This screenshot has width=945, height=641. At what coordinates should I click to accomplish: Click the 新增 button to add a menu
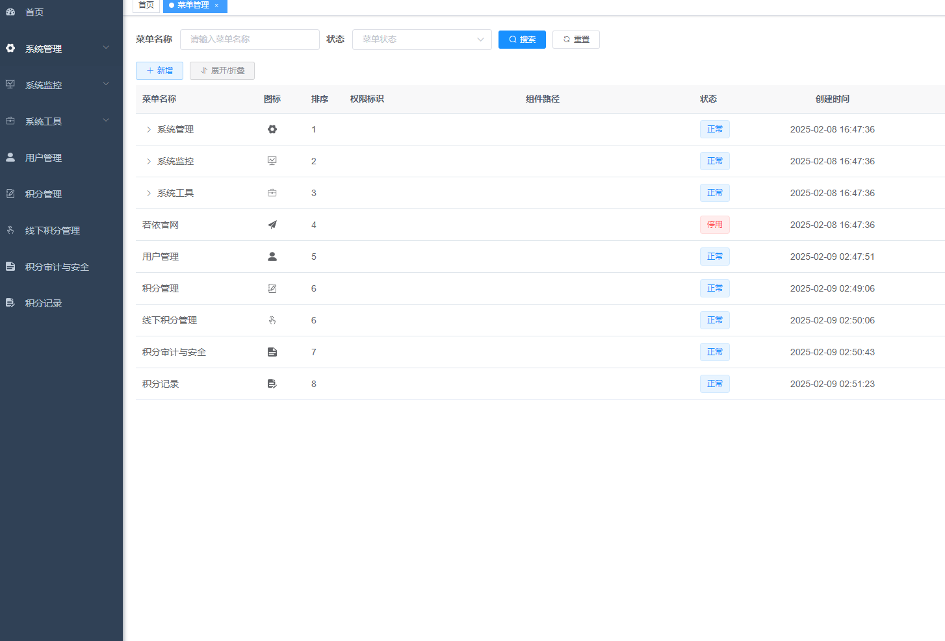pos(159,70)
